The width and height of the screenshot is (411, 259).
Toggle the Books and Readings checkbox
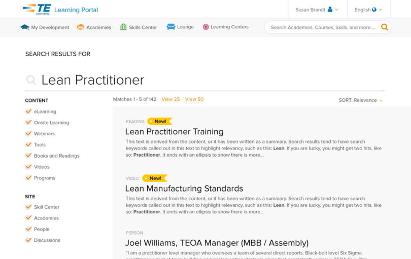[x=28, y=156]
